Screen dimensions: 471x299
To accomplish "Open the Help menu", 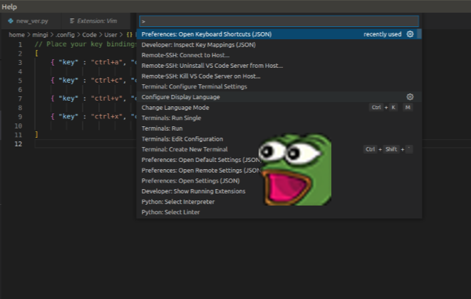I will coord(9,6).
